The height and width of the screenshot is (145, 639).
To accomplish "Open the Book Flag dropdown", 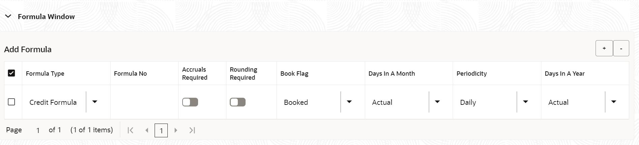I will tap(349, 102).
